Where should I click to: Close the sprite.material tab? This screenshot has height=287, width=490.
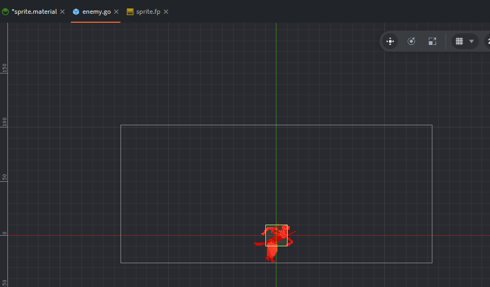62,12
